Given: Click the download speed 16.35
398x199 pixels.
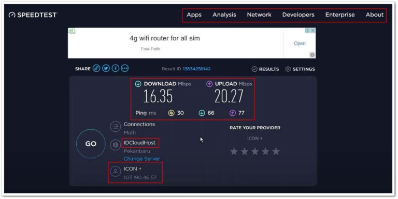Looking at the screenshot, I should click(x=158, y=97).
